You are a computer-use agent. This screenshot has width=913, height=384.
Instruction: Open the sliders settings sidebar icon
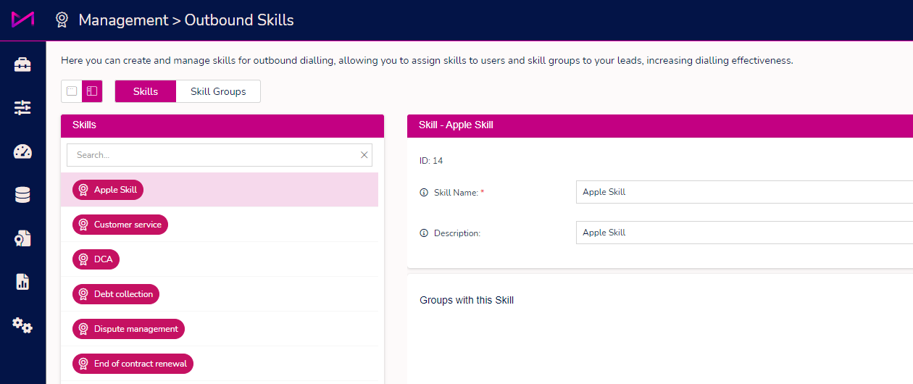[22, 108]
